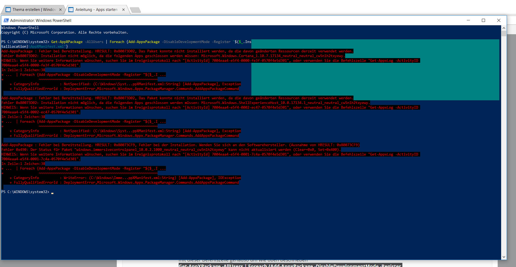Screen dimensions: 516x267
Task: Close the 'Thema erstellen' browser tab
Action: tap(60, 10)
